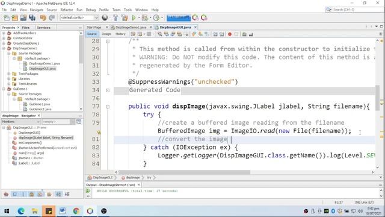Open Chrome from the taskbar
The width and height of the screenshot is (385, 217).
pos(76,211)
